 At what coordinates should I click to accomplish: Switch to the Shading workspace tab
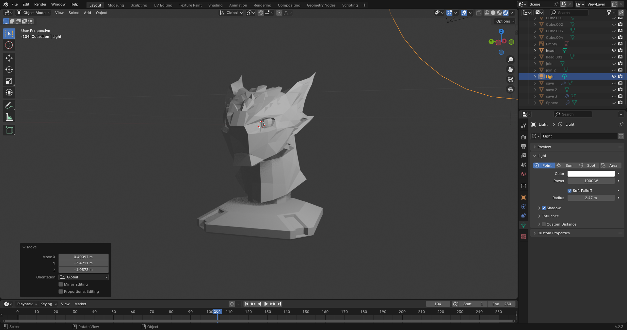pos(215,5)
